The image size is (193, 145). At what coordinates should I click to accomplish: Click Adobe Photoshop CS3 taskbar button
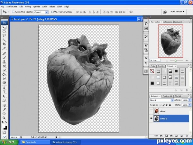pos(66,142)
